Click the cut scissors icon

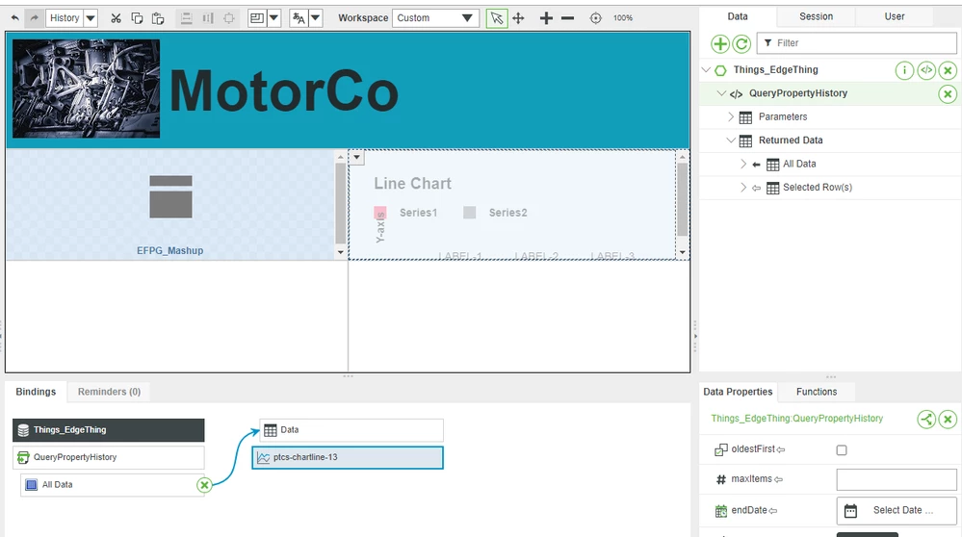pyautogui.click(x=116, y=17)
